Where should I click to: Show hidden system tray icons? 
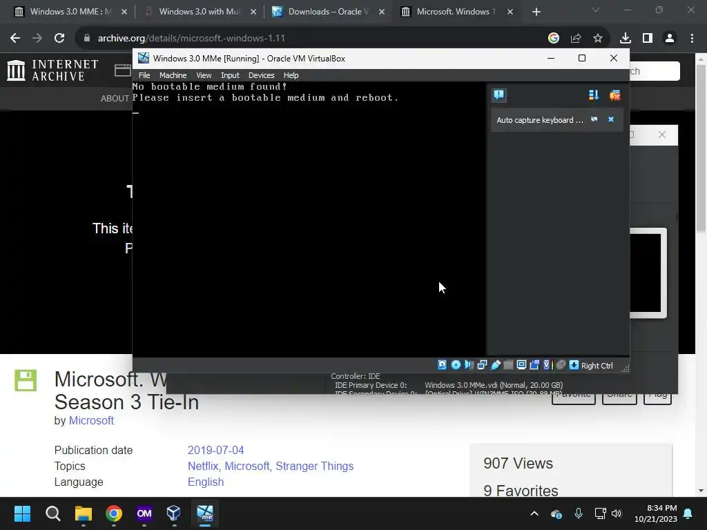click(534, 513)
